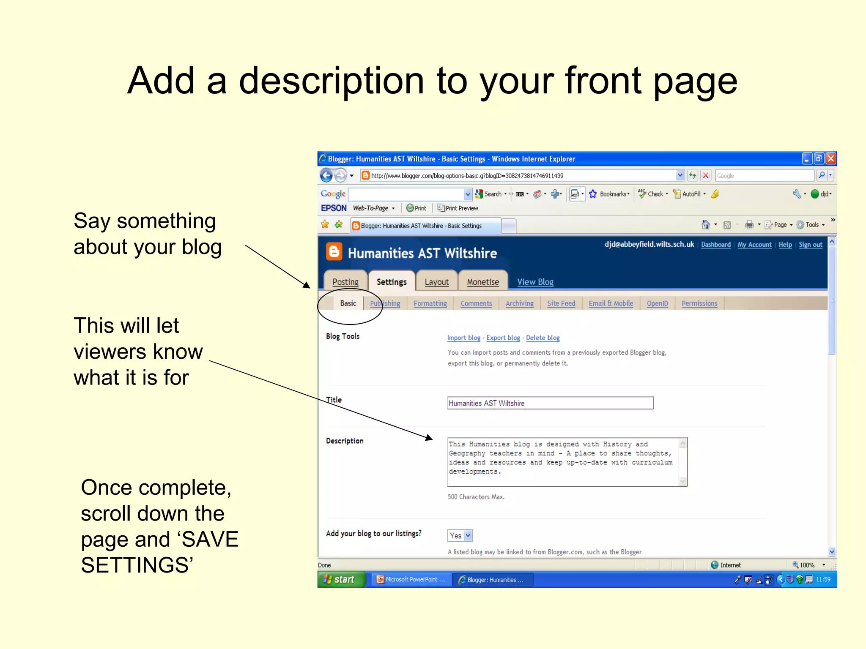Click the blank new tab button
This screenshot has height=649, width=866.
(x=509, y=226)
